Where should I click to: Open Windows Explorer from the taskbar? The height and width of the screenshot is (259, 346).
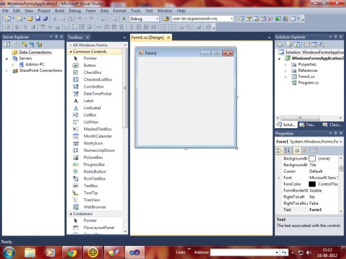coord(30,252)
